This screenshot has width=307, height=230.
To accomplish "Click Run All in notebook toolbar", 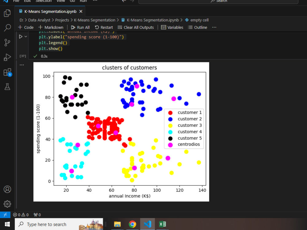I will point(80,27).
